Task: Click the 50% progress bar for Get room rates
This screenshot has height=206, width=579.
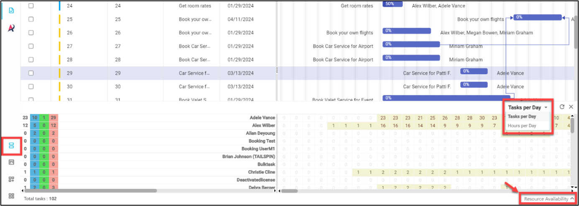Action: (392, 4)
